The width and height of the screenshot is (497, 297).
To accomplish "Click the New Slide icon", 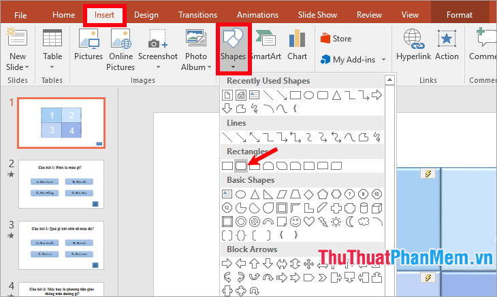I will (x=17, y=38).
